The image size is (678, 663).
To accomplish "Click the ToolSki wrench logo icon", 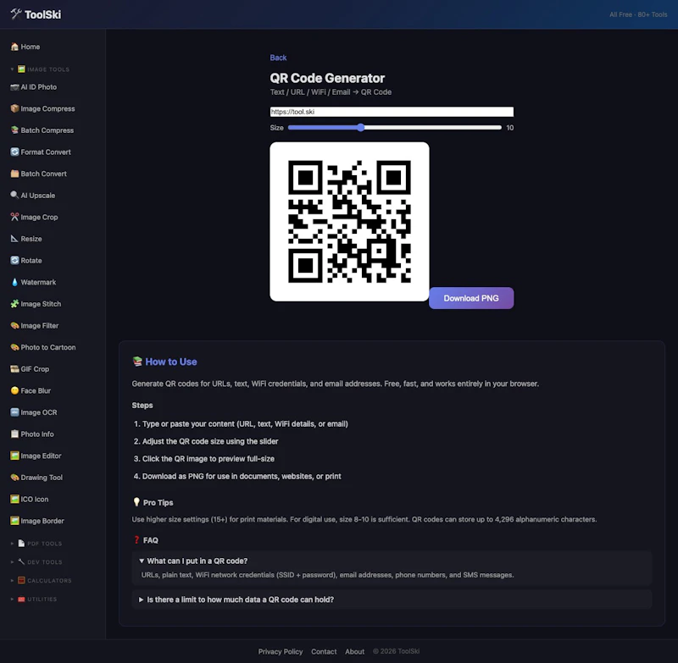I will (16, 14).
